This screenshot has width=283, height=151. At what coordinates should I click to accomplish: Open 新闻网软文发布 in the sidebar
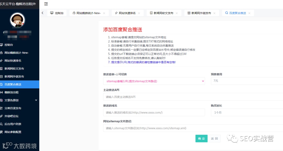[19, 69]
